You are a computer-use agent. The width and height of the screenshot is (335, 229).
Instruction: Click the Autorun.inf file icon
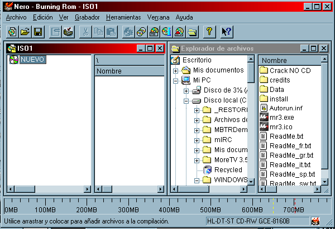[264, 108]
